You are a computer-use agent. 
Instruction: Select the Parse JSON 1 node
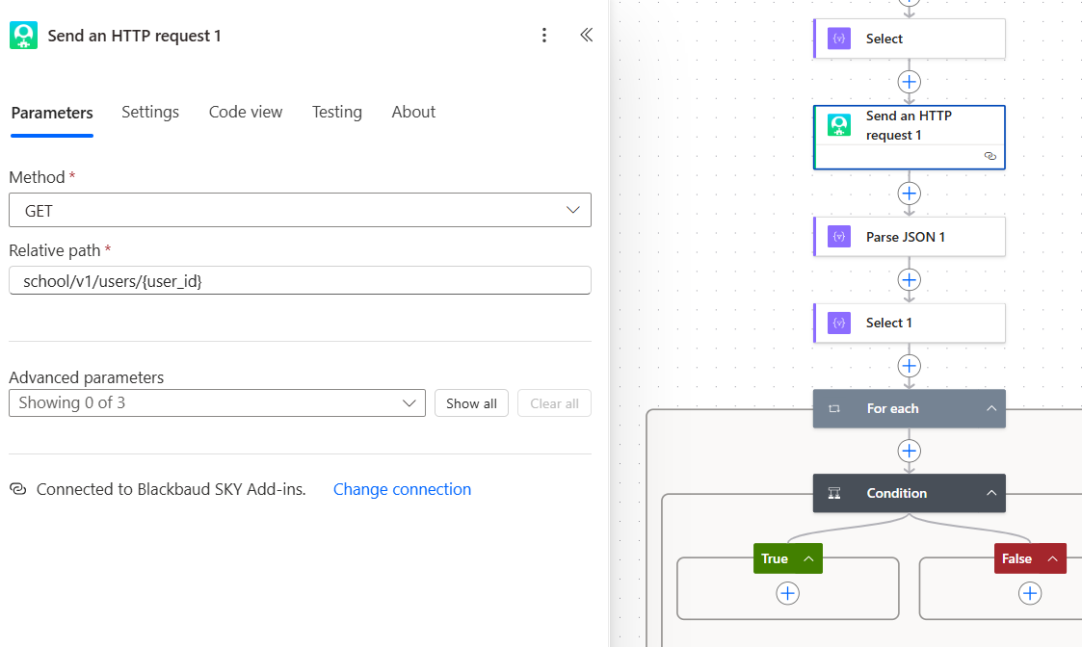coord(909,237)
